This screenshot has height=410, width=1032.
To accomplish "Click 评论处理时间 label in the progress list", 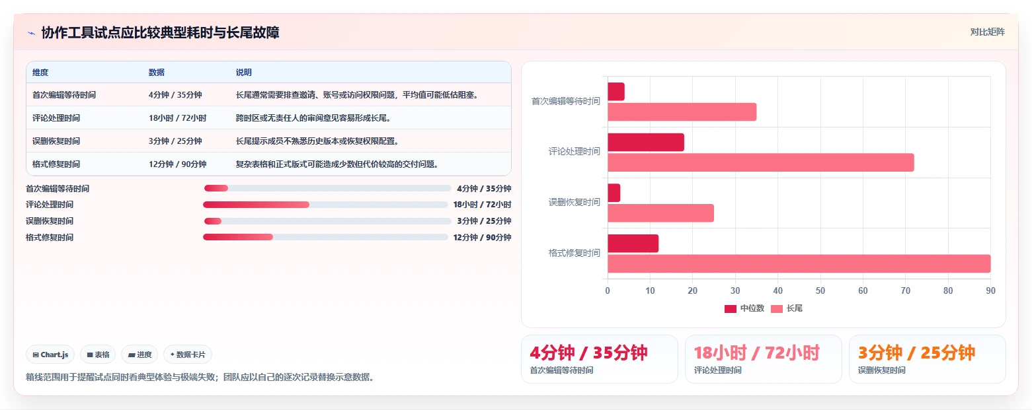I will [50, 205].
